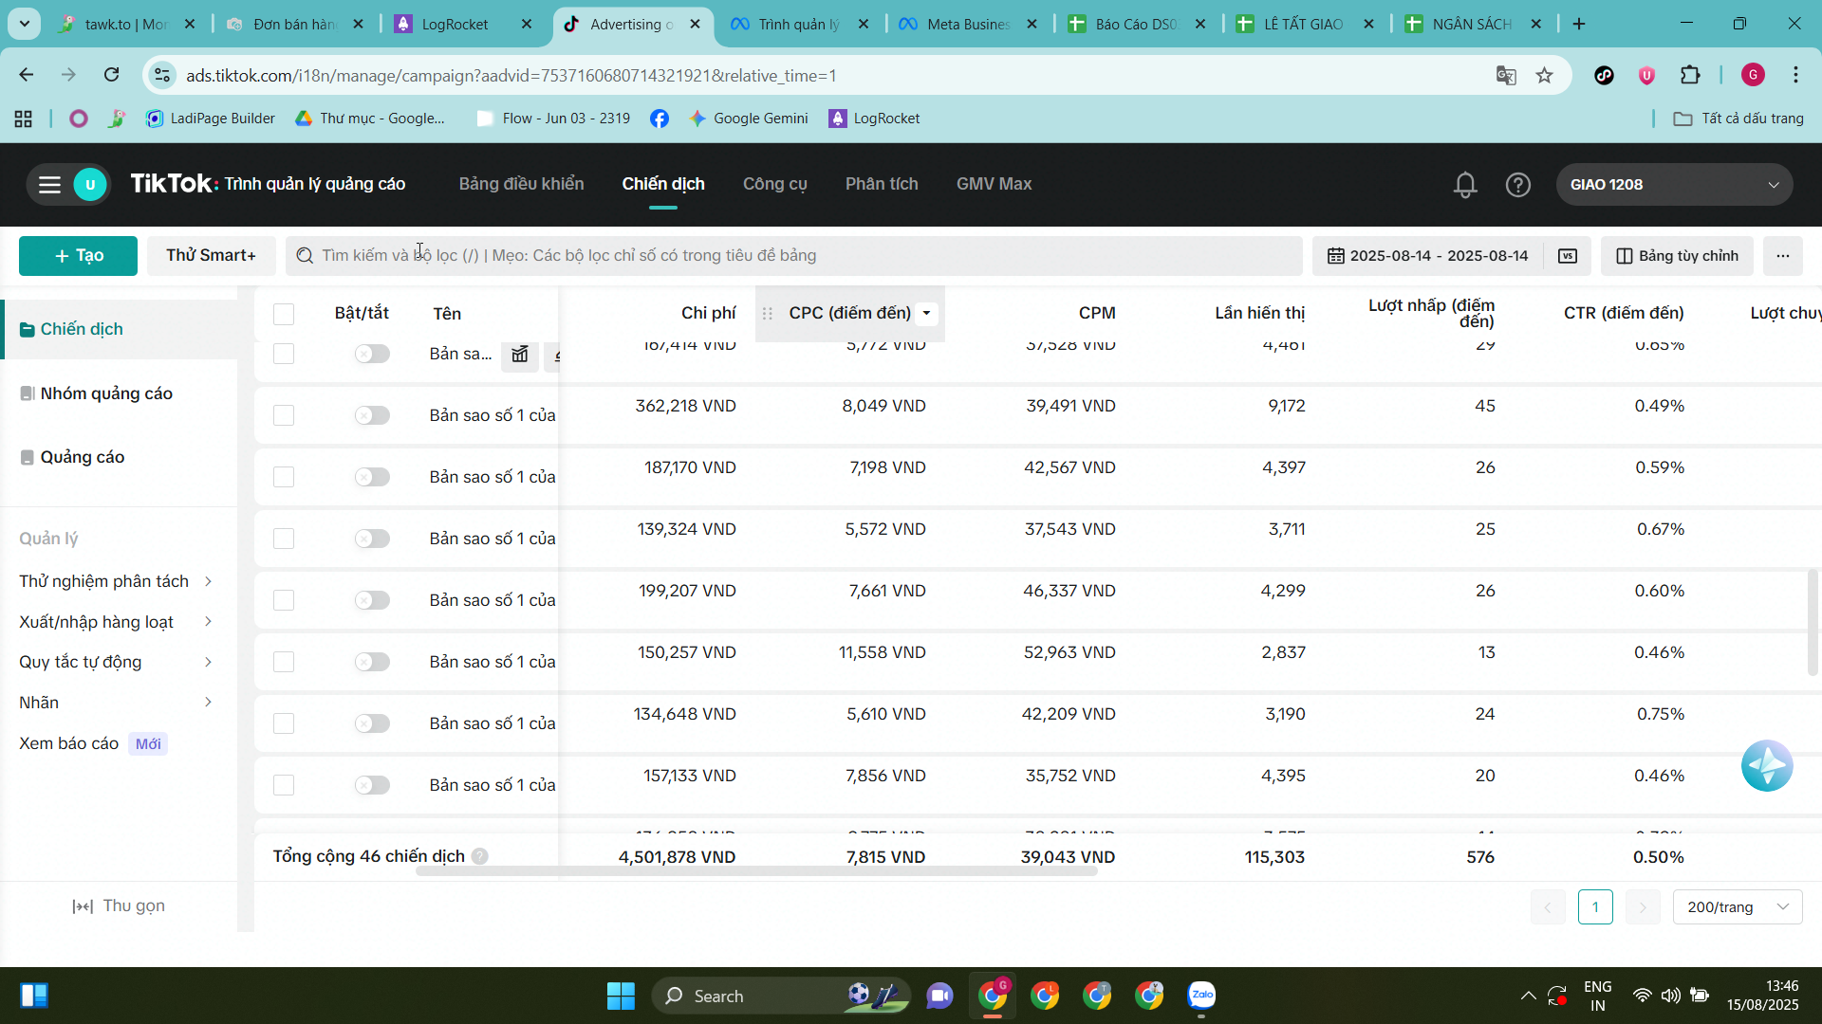
Task: Open the floating AI assistant button
Action: (1767, 766)
